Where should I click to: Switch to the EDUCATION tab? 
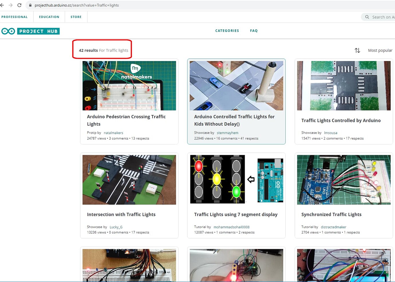(x=49, y=17)
